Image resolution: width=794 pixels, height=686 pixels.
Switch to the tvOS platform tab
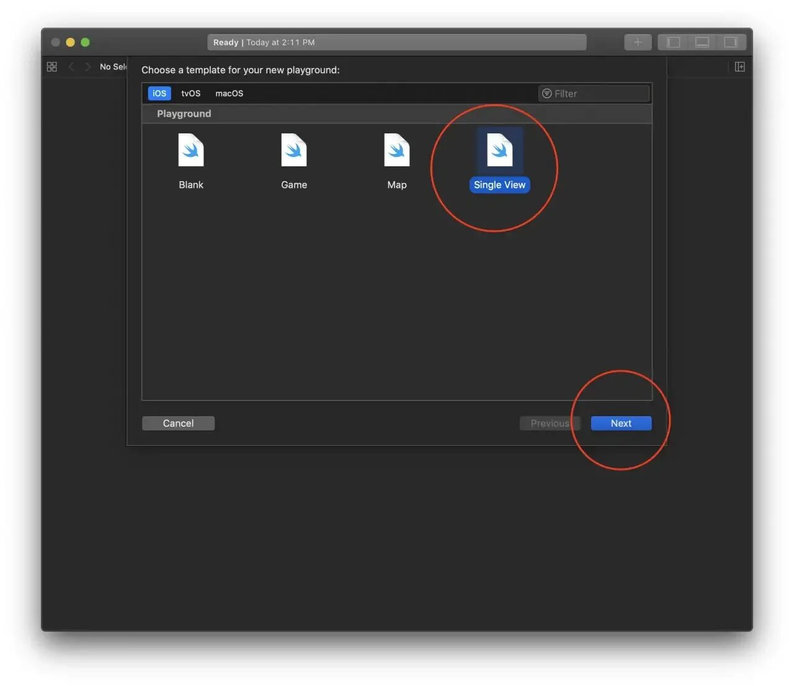click(x=191, y=93)
